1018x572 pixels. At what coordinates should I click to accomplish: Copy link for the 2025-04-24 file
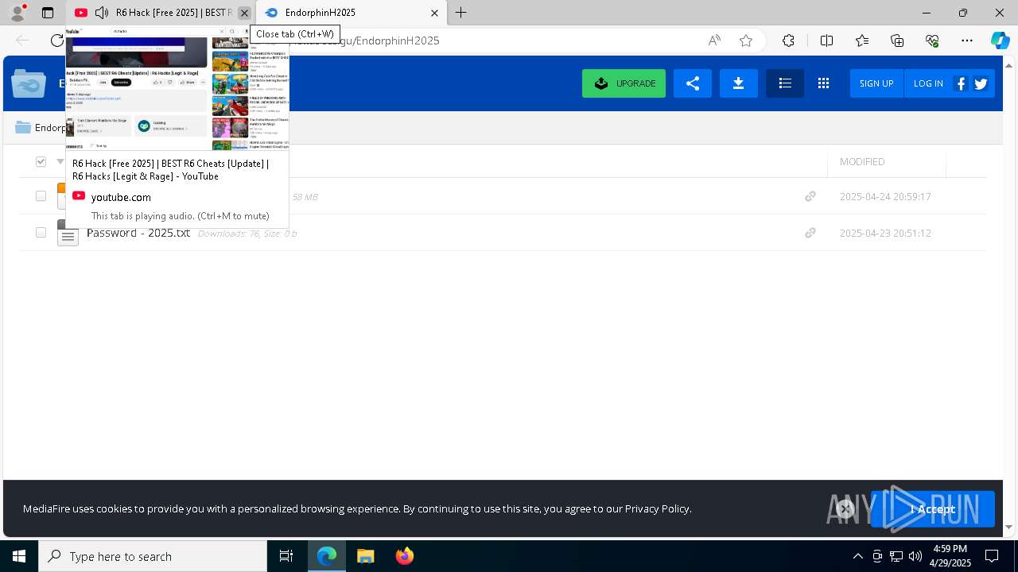[810, 196]
